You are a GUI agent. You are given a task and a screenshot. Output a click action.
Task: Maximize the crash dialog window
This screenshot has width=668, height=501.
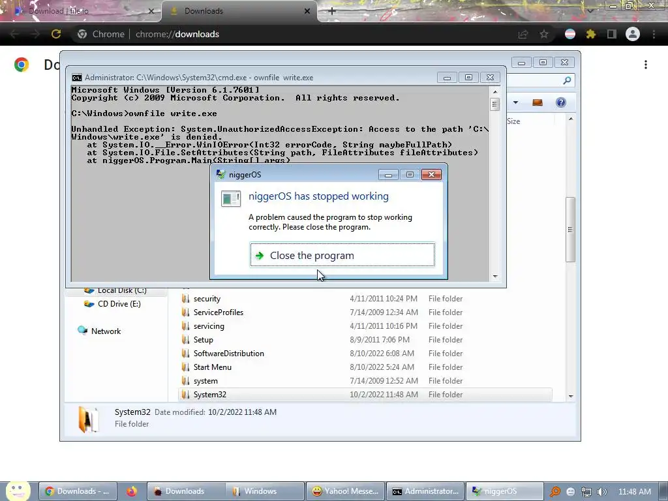tap(410, 175)
